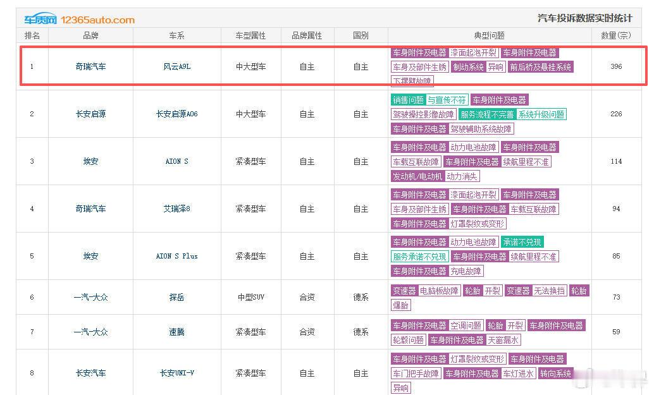Screen dimensions: 654x395
Task: Click the 前后桥及悬挂系统 issue tag
Action: tap(541, 67)
